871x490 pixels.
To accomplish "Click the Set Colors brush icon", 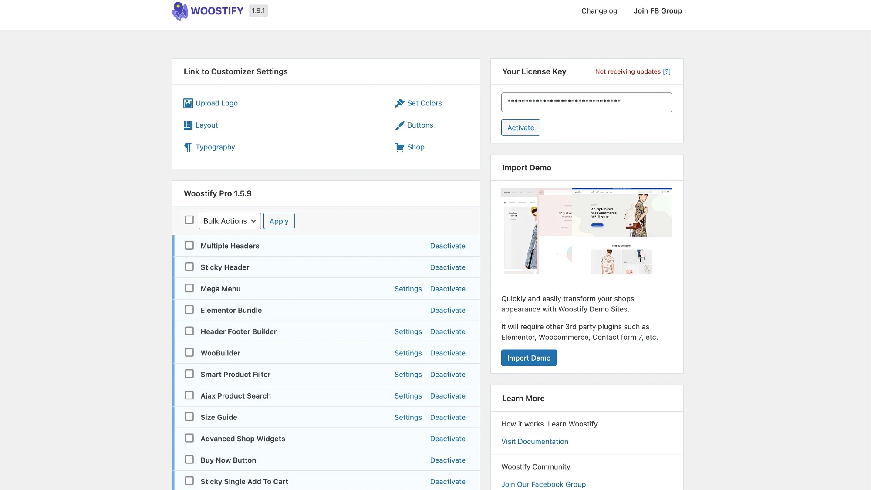I will 400,103.
